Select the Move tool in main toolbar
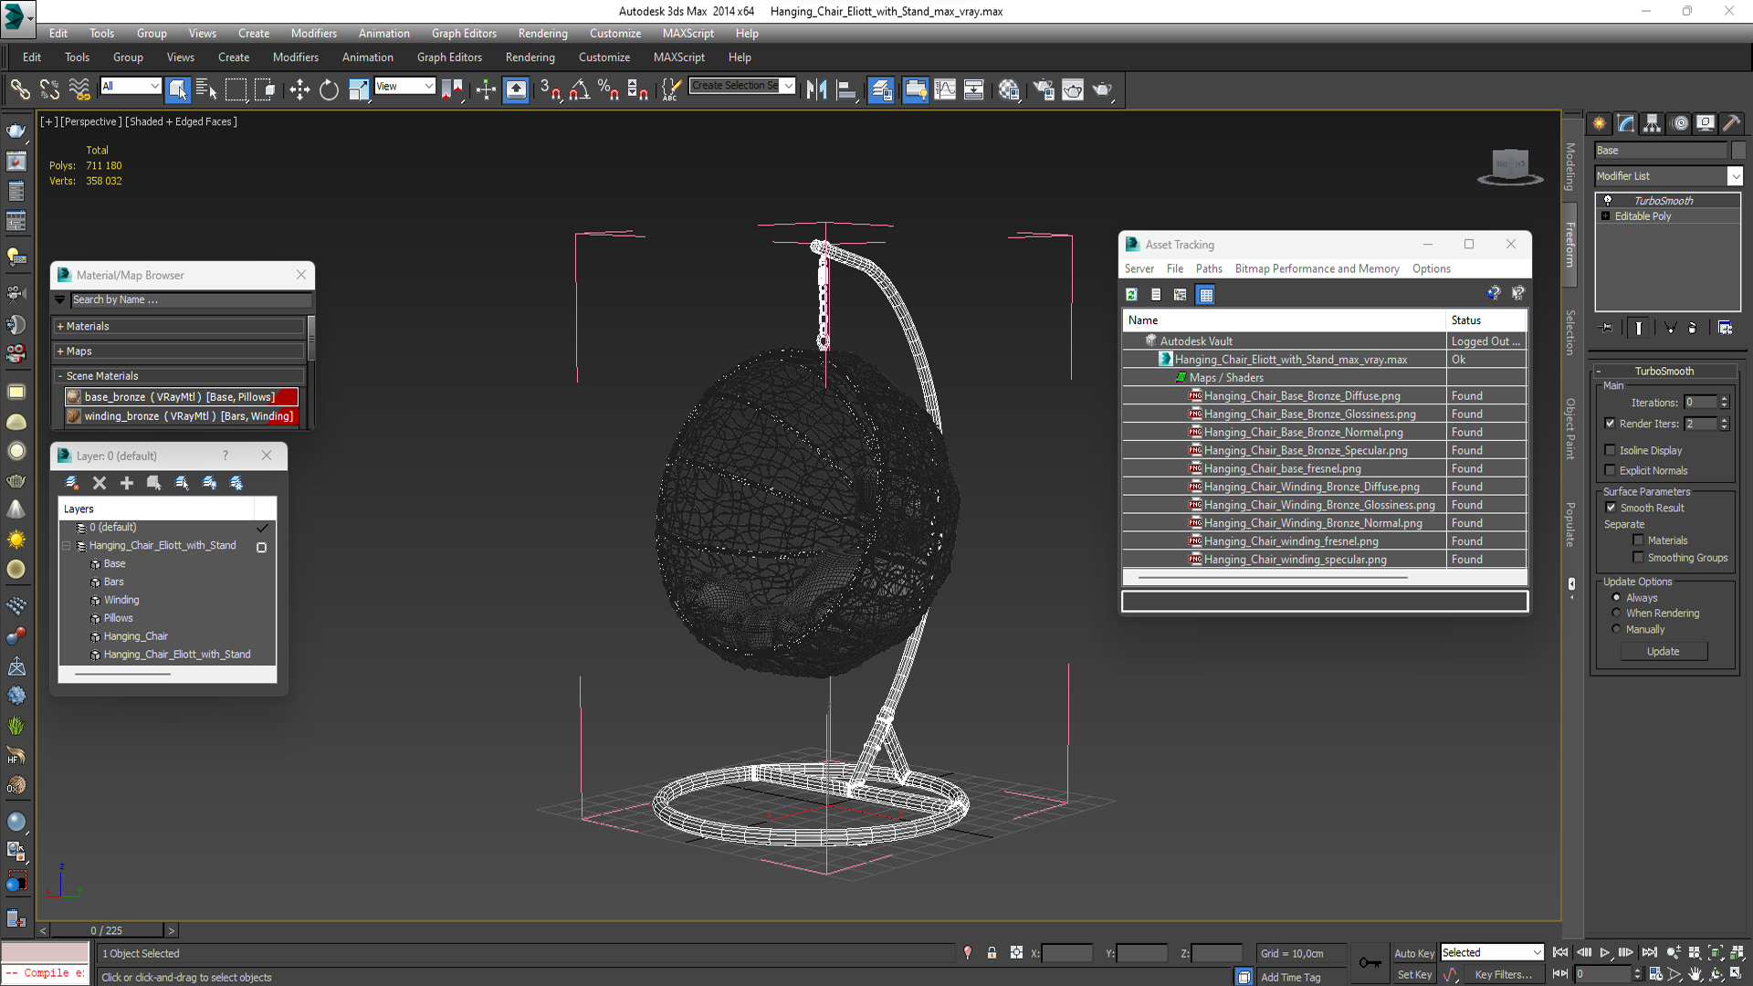The width and height of the screenshot is (1753, 986). [x=299, y=89]
